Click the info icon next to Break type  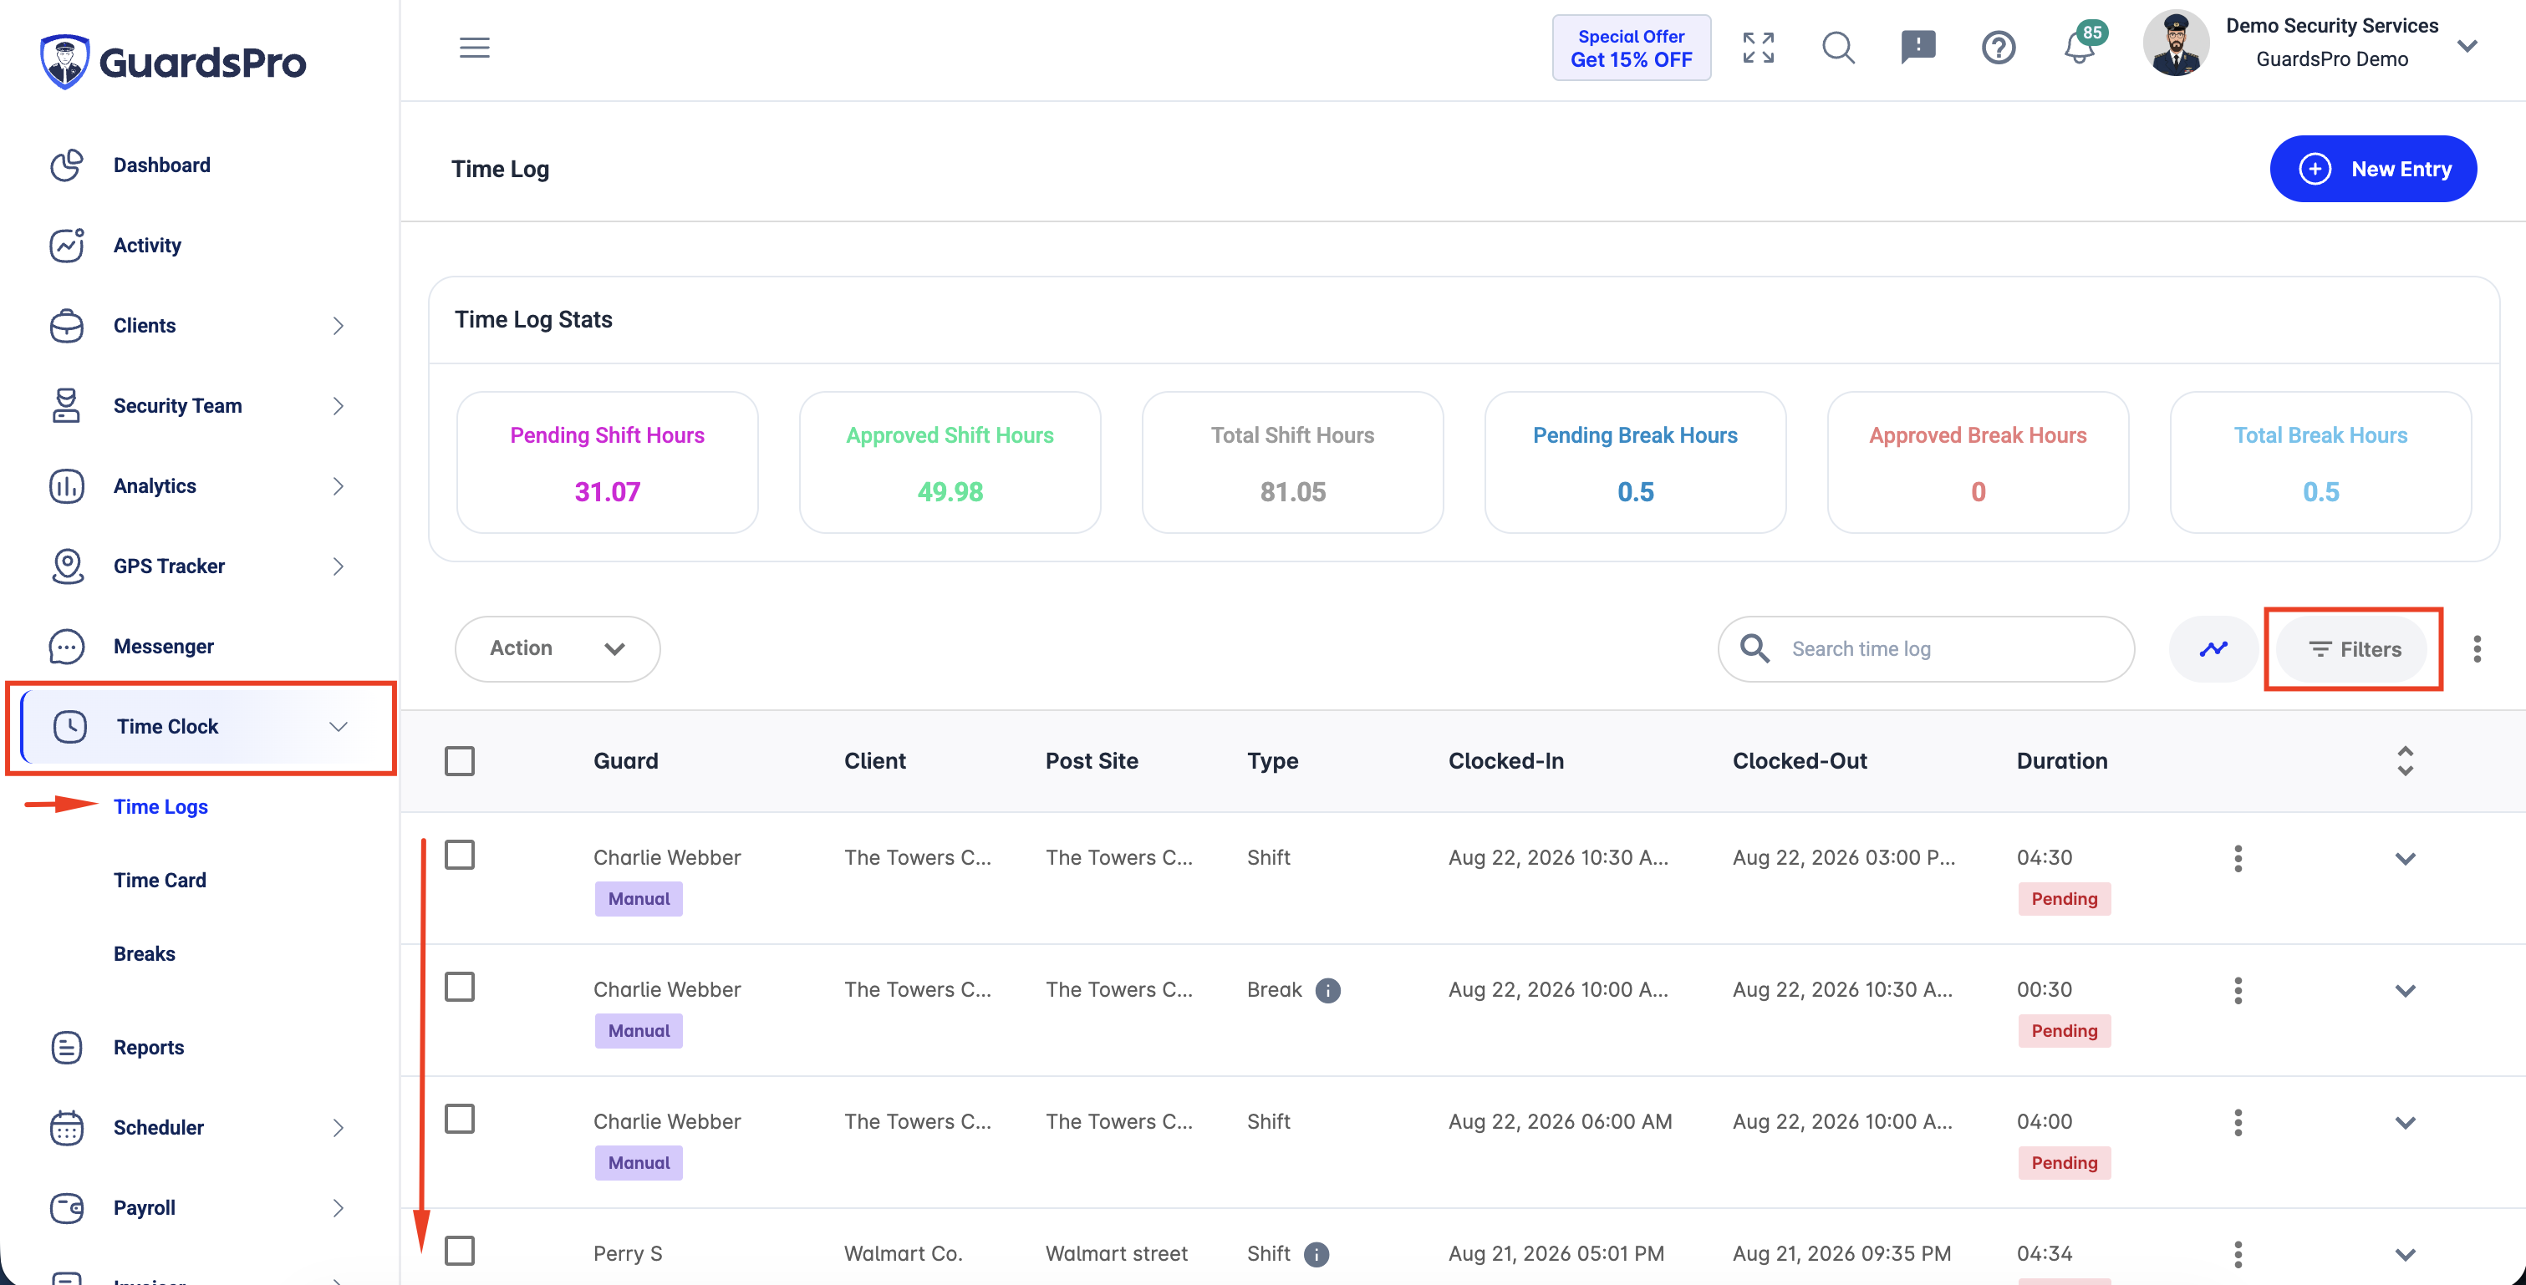pyautogui.click(x=1327, y=990)
